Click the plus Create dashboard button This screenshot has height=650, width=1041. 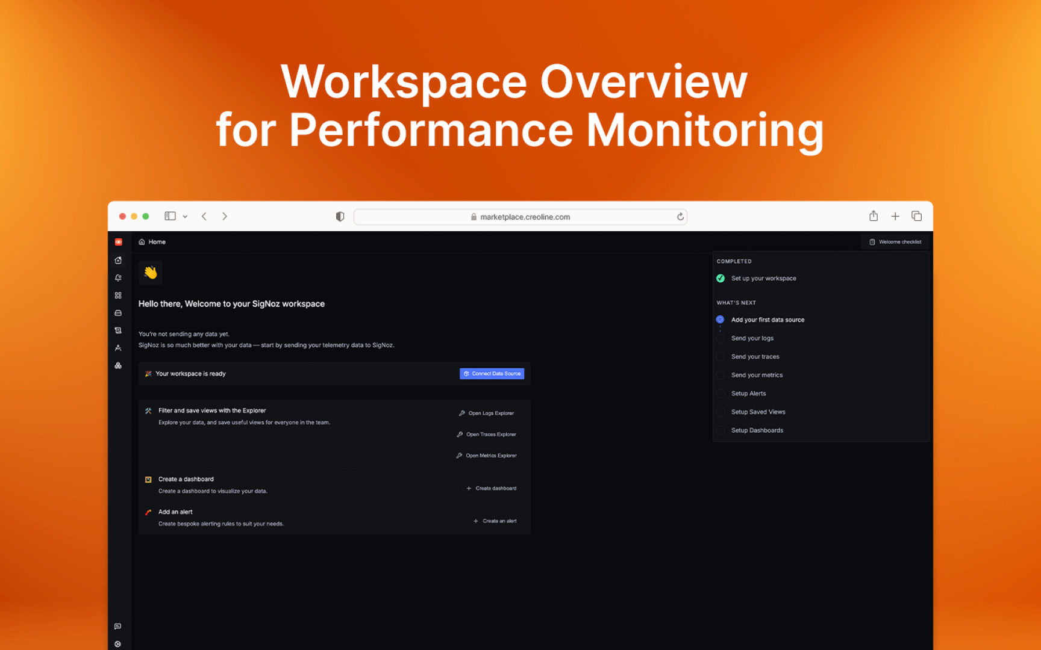click(492, 488)
